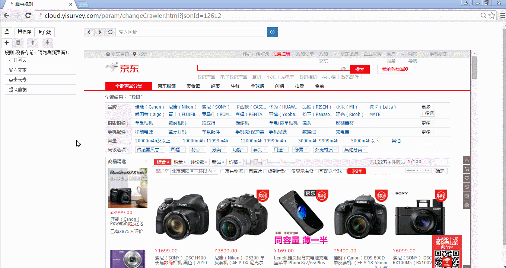Image resolution: width=506 pixels, height=268 pixels.
Task: Check the 货到付款 checkbox
Action: [x=265, y=171]
